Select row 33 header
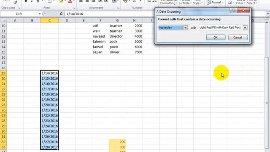 [3, 147]
